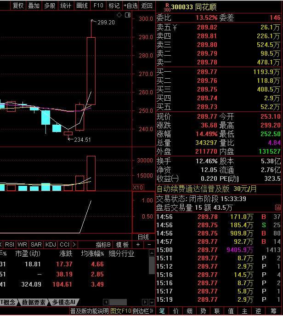Screen dimensions: 283x316
Task: Click the X10 volume scale label
Action: 138,188
